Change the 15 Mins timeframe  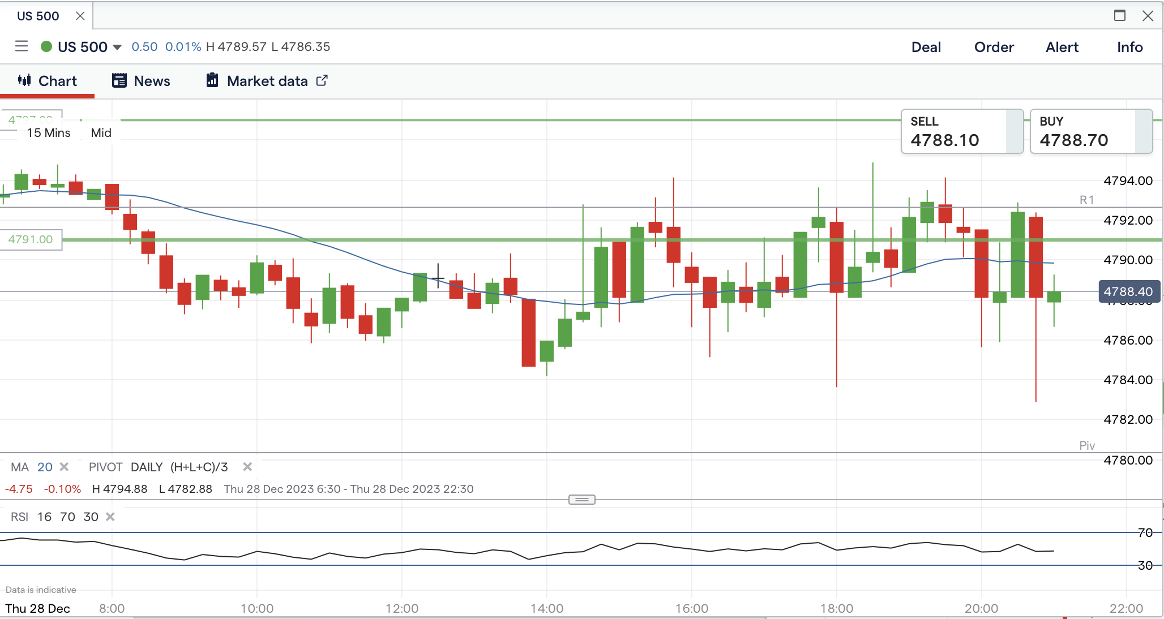coord(49,133)
